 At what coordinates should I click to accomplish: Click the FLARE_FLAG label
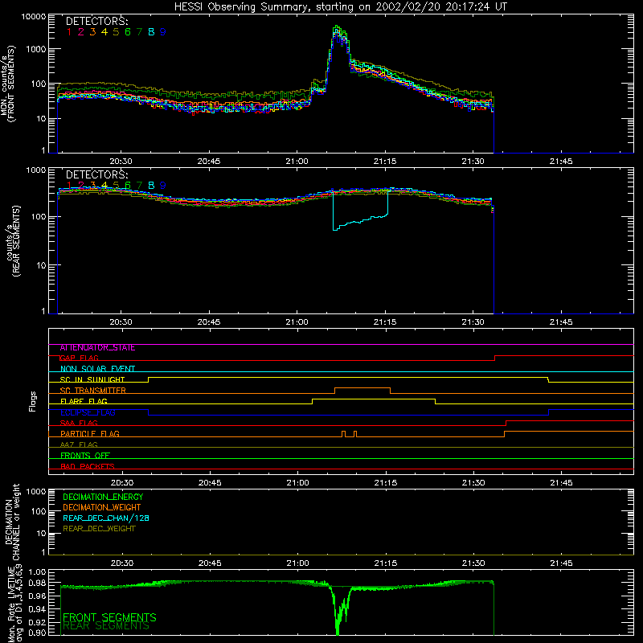click(84, 401)
